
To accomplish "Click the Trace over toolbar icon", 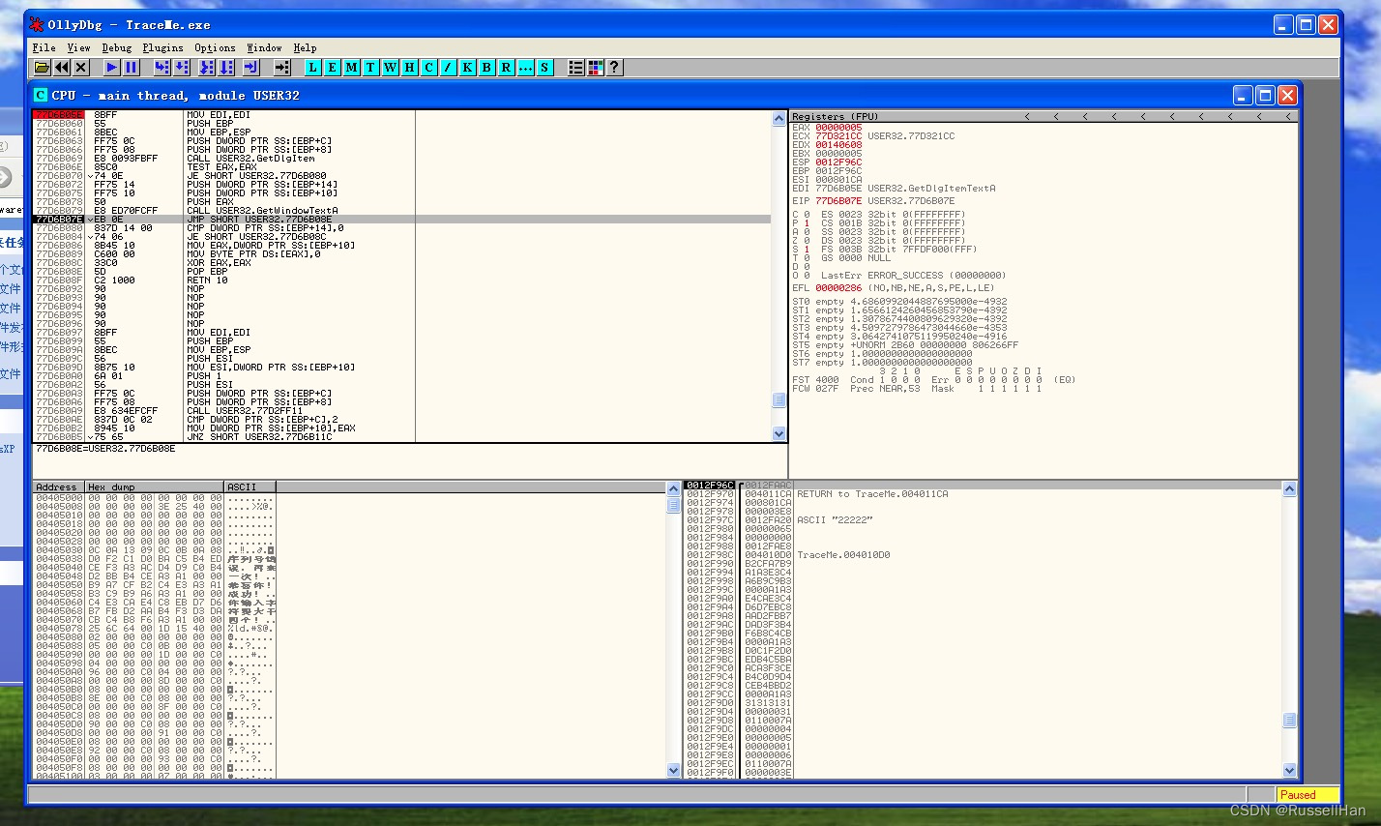I will point(226,68).
